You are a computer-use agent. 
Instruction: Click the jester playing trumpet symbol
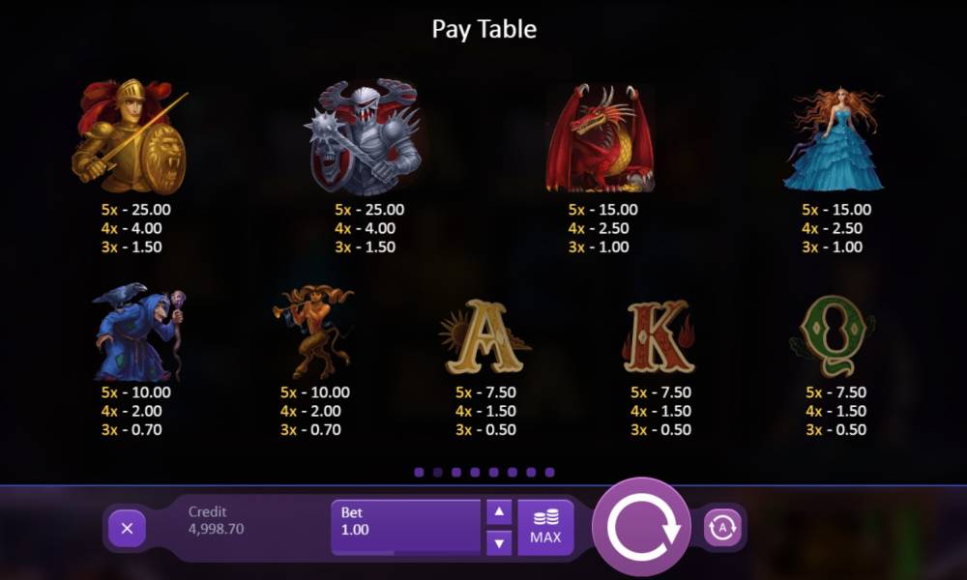(314, 332)
